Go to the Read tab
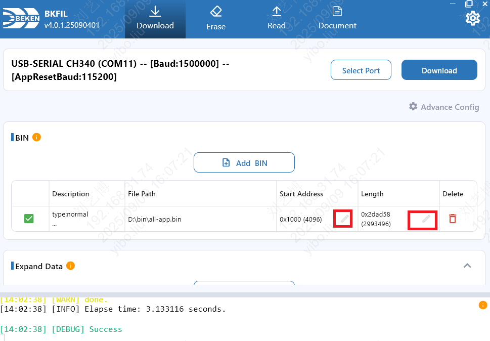 [x=277, y=19]
